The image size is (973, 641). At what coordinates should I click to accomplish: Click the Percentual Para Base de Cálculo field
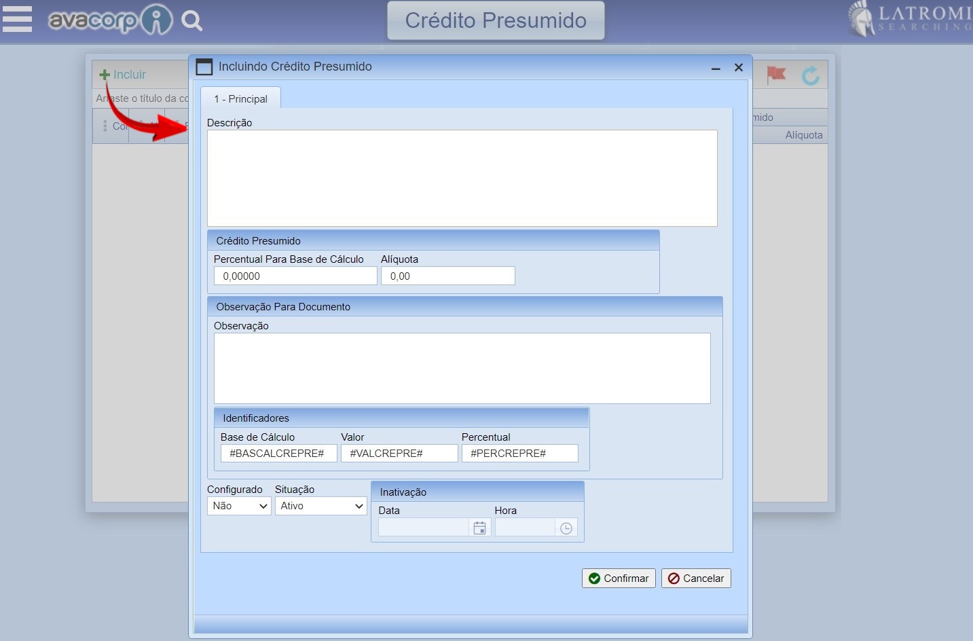[295, 276]
